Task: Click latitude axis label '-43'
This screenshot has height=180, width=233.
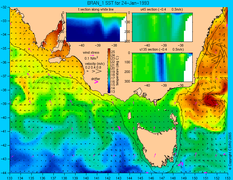Action: pyautogui.click(x=4, y=159)
